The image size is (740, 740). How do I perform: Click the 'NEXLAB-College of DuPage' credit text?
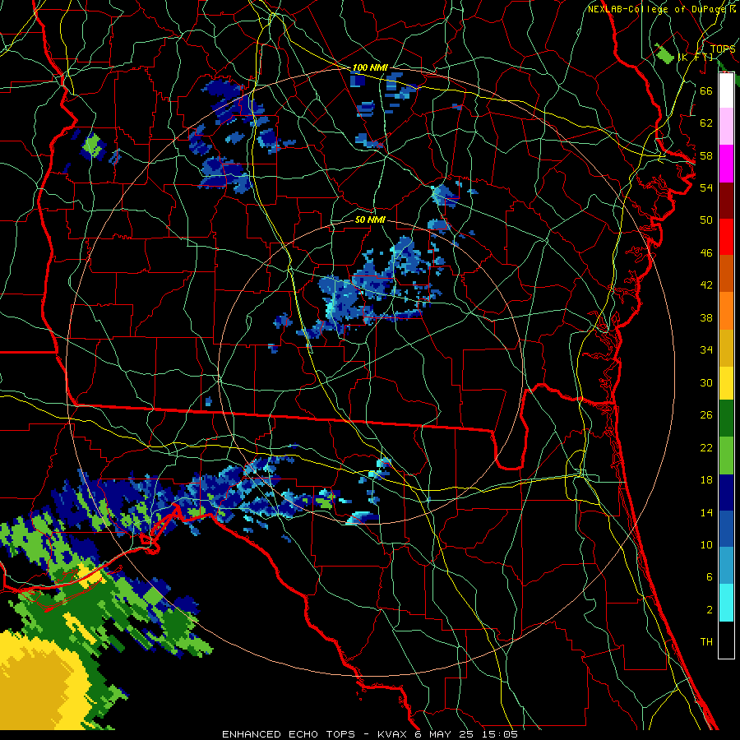tap(658, 9)
